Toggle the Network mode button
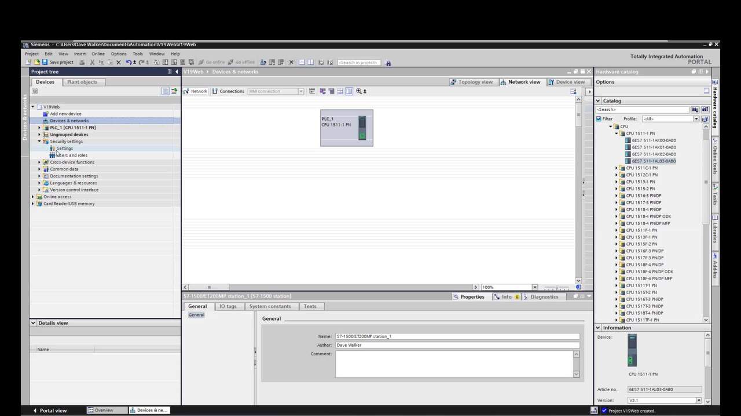This screenshot has width=741, height=416. tap(195, 91)
